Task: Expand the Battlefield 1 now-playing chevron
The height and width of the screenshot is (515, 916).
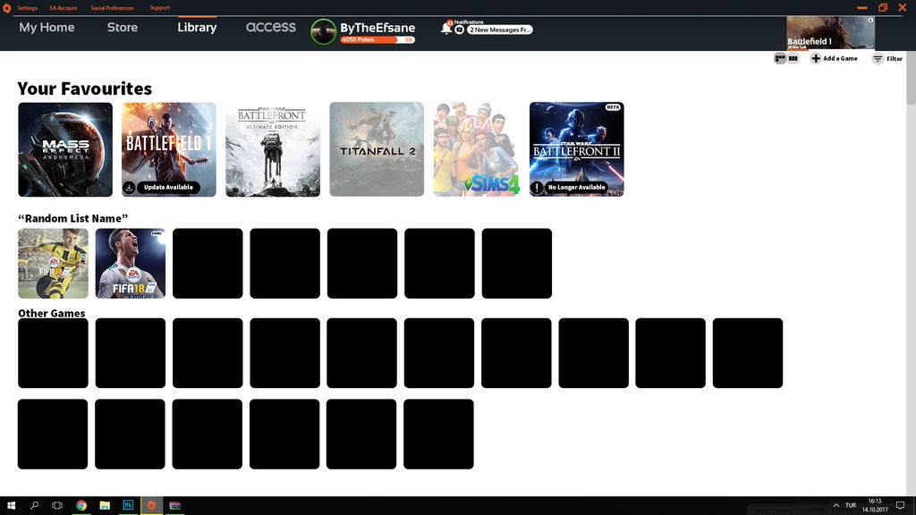Action: 869,46
